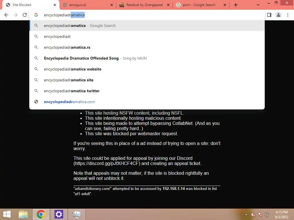The image size is (294, 220).
Task: Open the taskbar clock showing 4:15 PM
Action: [281, 215]
